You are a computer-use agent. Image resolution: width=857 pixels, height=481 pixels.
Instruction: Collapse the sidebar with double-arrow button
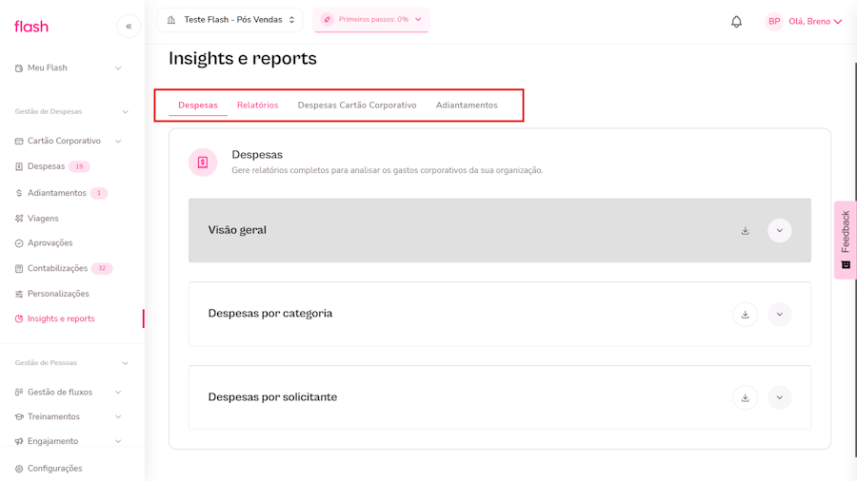click(x=129, y=27)
